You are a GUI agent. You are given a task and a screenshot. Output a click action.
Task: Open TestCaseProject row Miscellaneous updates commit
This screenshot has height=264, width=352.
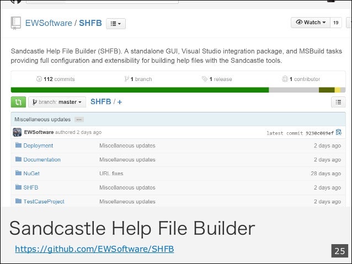(127, 201)
